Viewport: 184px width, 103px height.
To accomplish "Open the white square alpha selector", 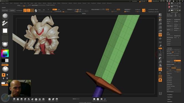I will (x=5, y=31).
